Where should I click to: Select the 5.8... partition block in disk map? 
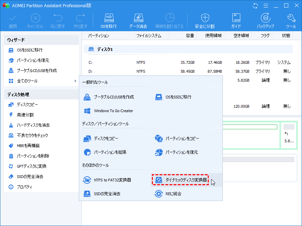289,135
